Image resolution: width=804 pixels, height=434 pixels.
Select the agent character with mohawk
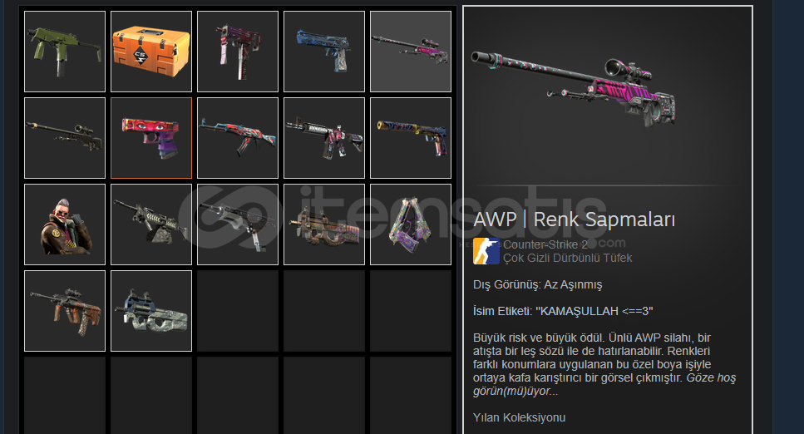tap(65, 224)
